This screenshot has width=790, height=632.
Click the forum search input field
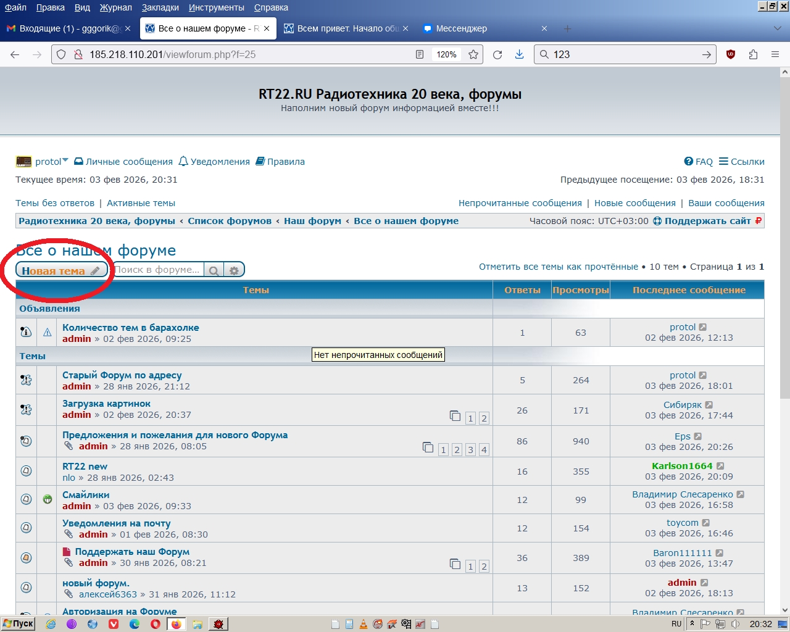point(158,270)
